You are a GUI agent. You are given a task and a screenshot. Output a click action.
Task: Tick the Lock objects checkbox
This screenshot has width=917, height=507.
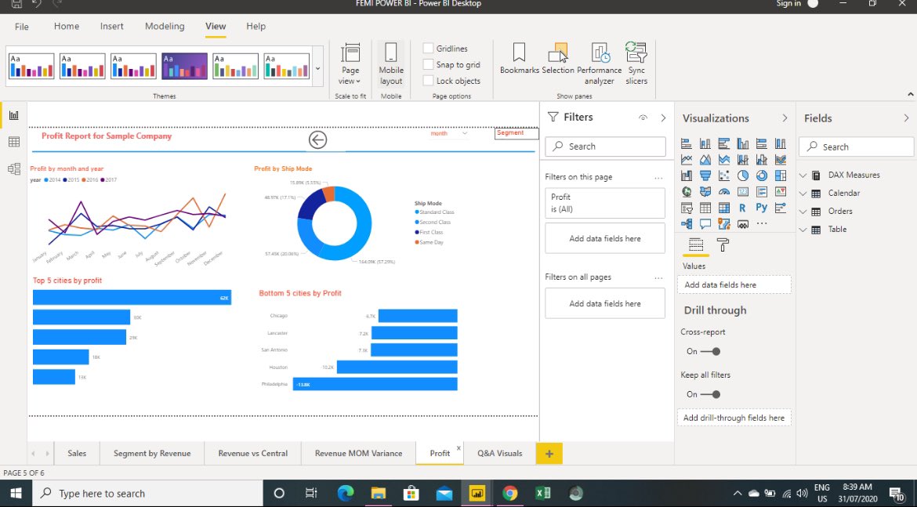428,81
